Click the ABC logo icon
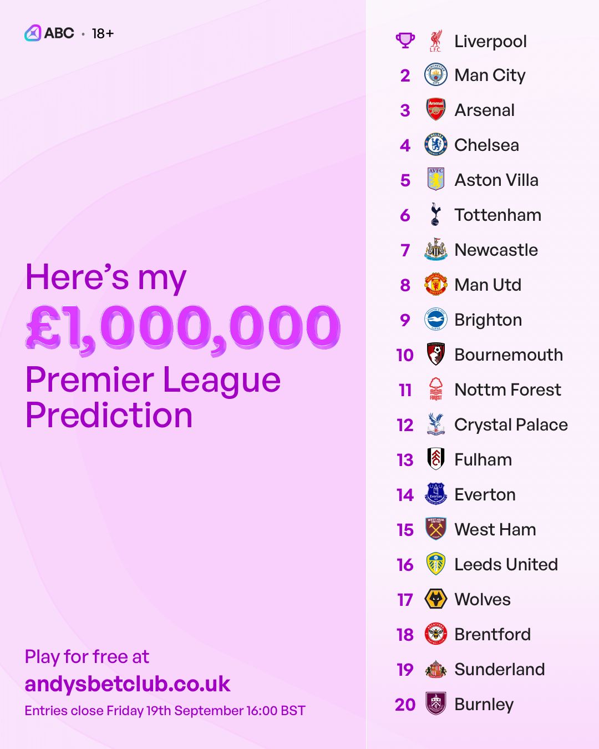The height and width of the screenshot is (749, 599). 33,33
